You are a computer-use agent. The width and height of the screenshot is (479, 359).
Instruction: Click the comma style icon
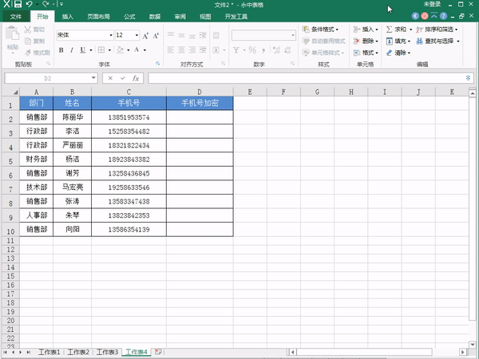(x=263, y=49)
